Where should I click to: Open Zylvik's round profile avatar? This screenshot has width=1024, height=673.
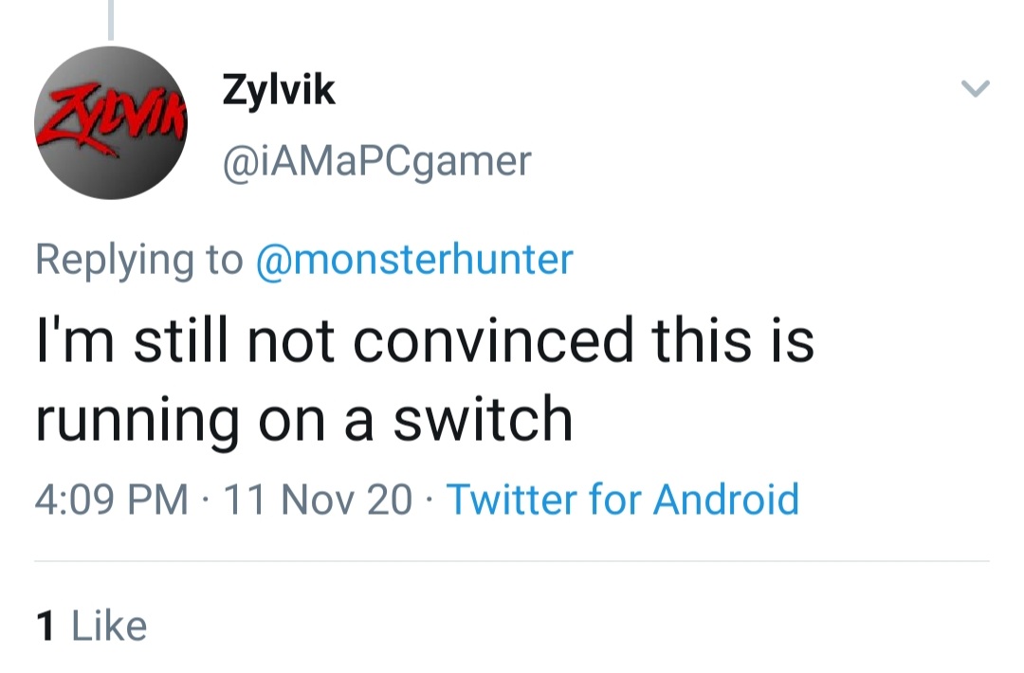tap(111, 123)
